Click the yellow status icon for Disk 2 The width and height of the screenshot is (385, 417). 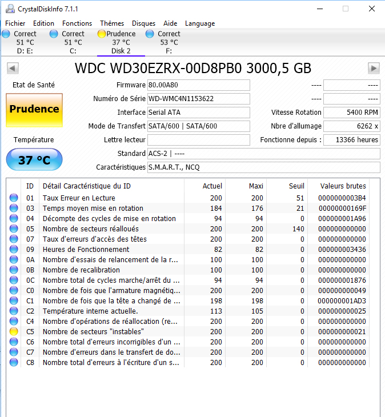click(x=102, y=34)
